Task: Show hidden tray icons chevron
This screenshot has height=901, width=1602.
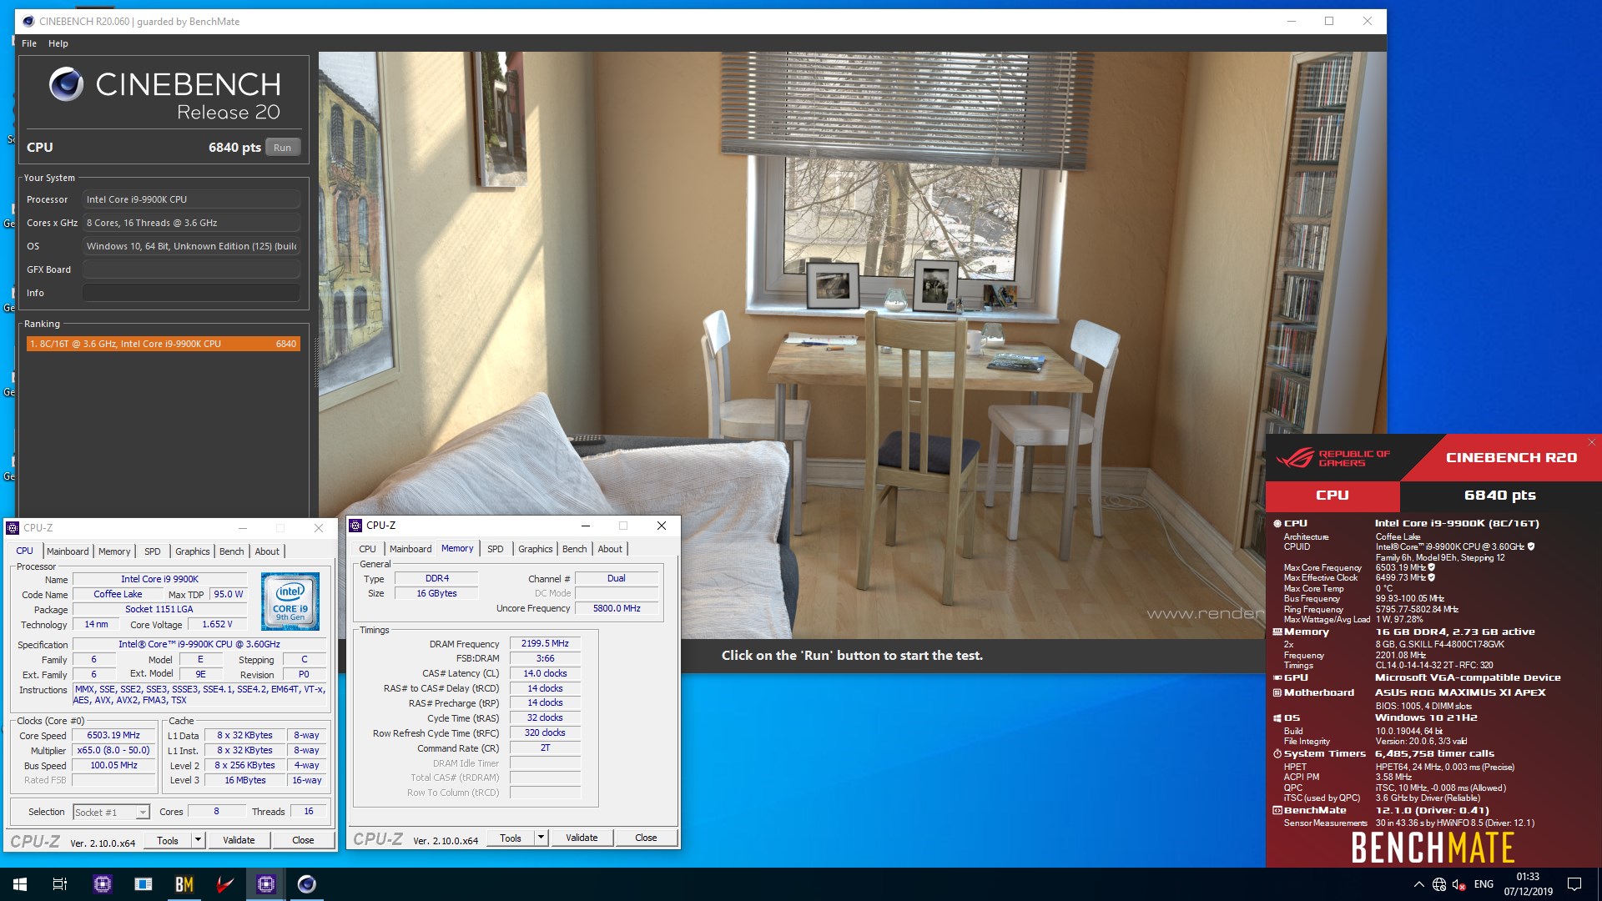Action: click(1418, 884)
